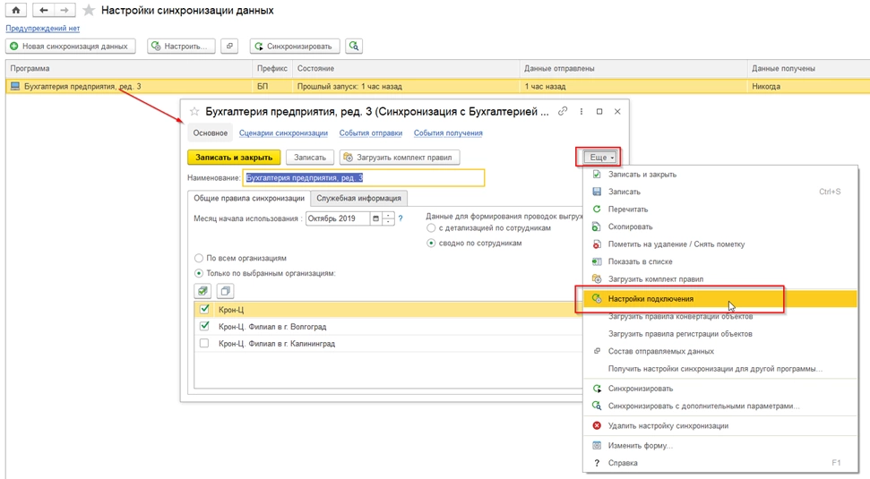Screen dimensions: 870x479
Task: Select radio По всем организациям
Action: (199, 258)
